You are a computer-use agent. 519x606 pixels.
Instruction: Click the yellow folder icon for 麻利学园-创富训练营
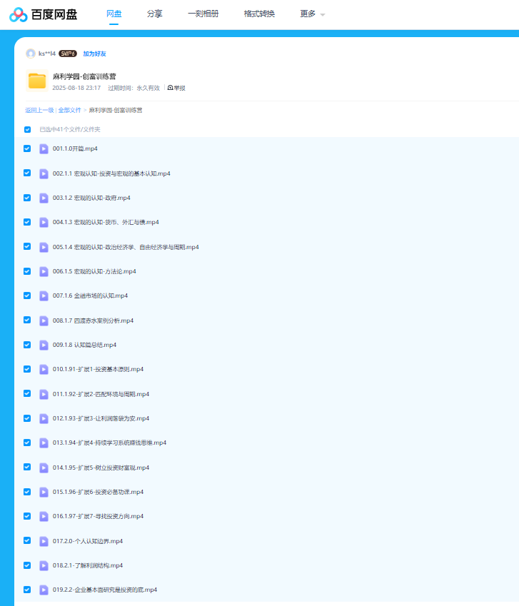pyautogui.click(x=37, y=81)
